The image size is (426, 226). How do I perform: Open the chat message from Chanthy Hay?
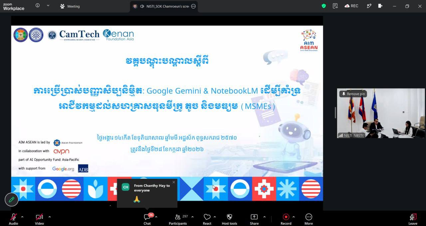(147, 193)
